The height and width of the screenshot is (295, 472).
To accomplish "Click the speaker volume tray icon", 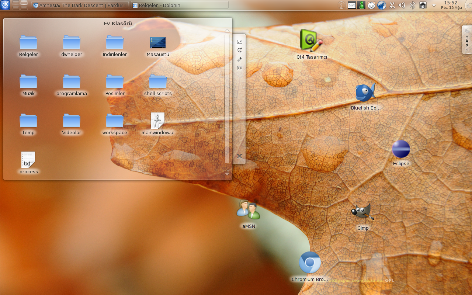I will tap(402, 5).
